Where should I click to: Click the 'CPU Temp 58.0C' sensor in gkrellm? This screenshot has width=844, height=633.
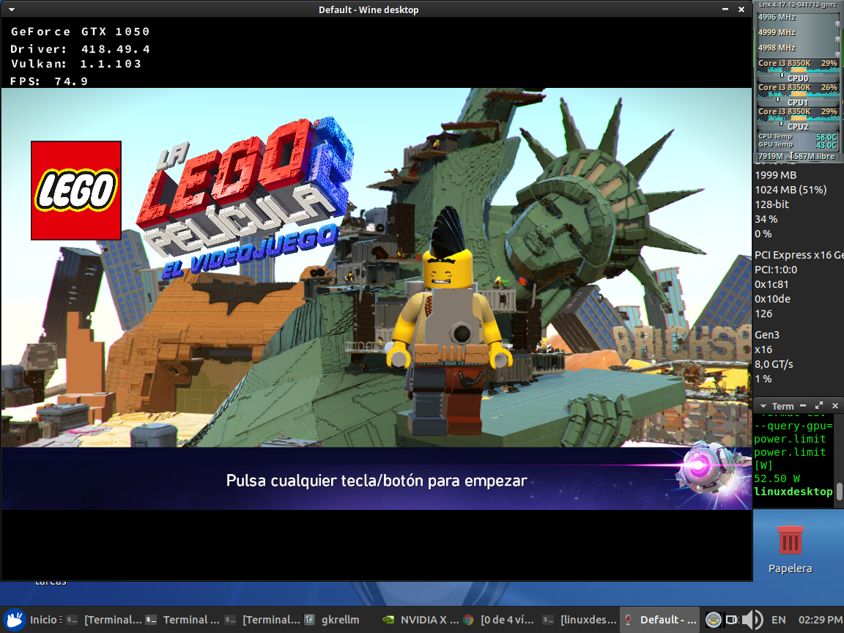798,137
